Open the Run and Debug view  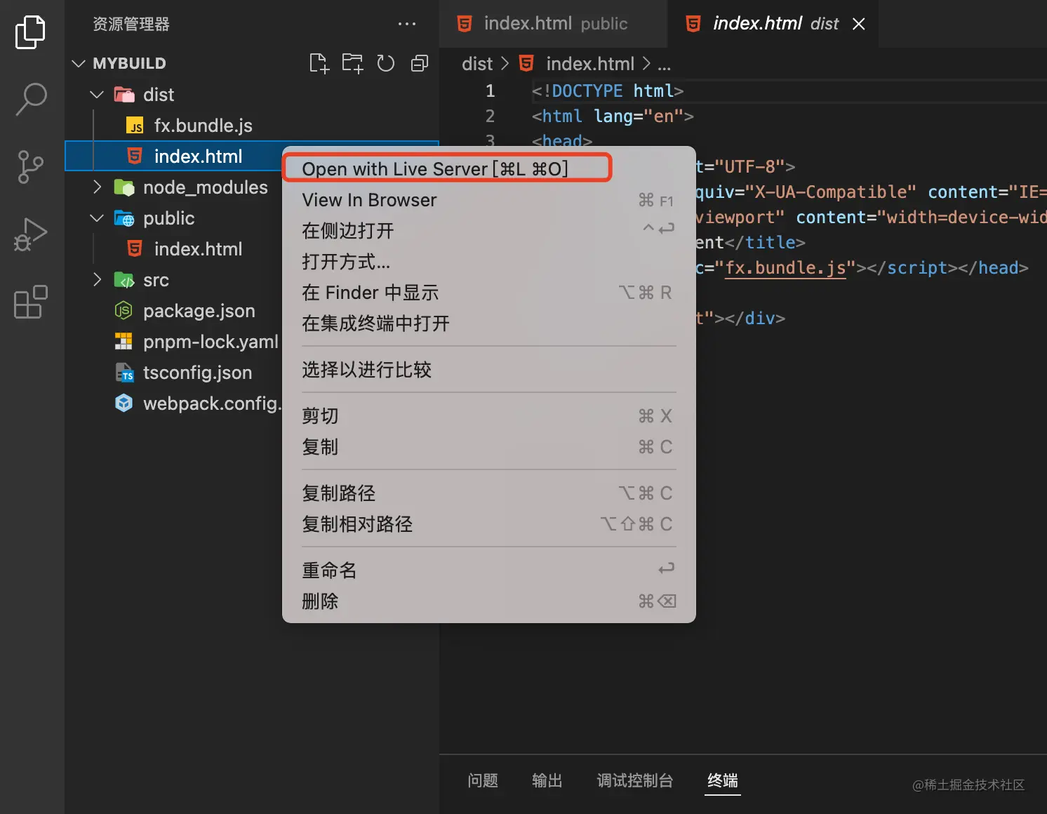(x=31, y=234)
